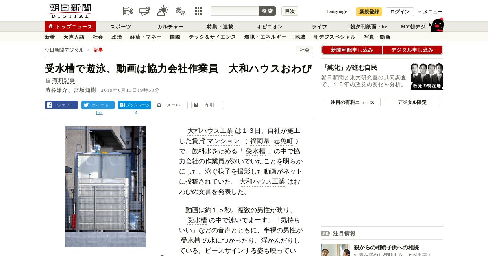Viewport: 488px width, 256px height.
Task: Open the オピニオン tab
Action: [x=269, y=26]
